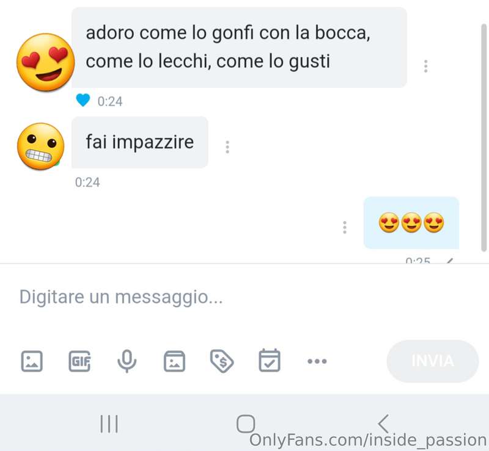489x451 pixels.
Task: Toggle the blue heart like on first message
Action: [x=83, y=100]
